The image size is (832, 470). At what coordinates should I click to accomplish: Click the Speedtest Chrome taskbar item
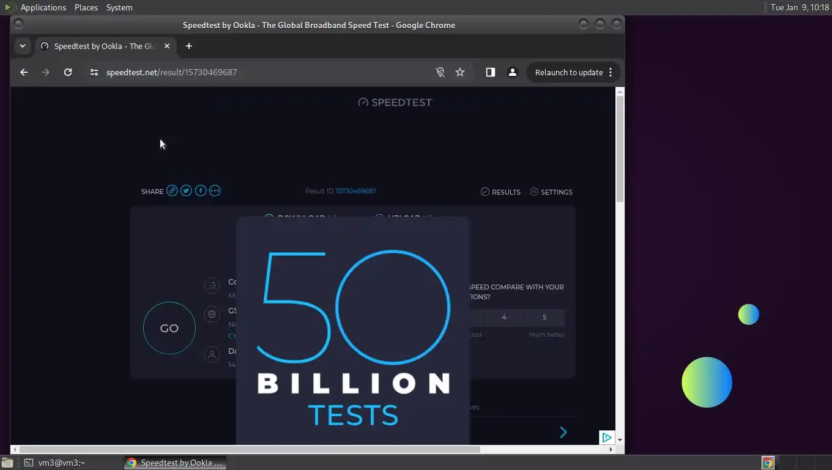point(175,463)
